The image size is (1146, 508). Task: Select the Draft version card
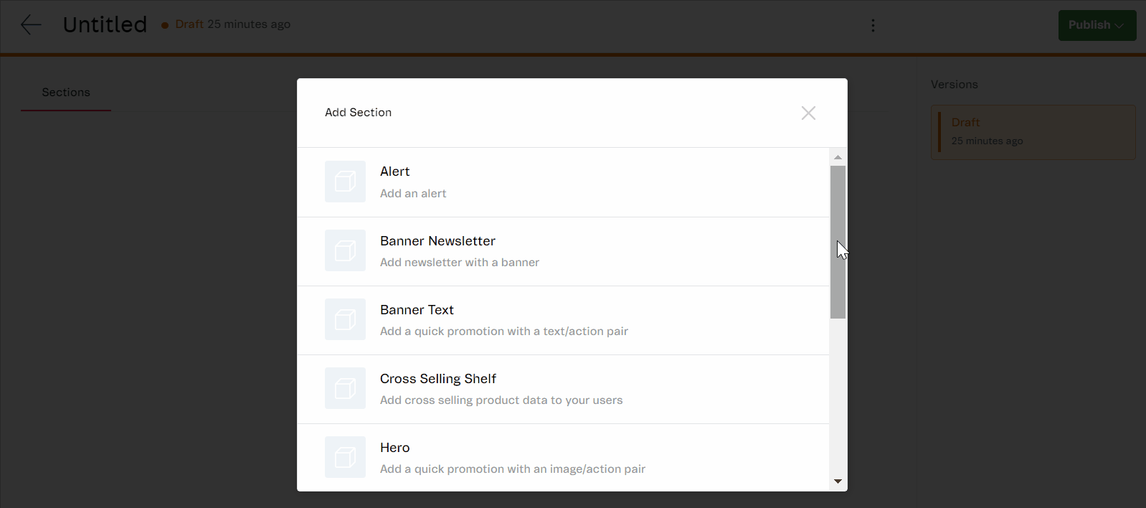[x=1033, y=132]
